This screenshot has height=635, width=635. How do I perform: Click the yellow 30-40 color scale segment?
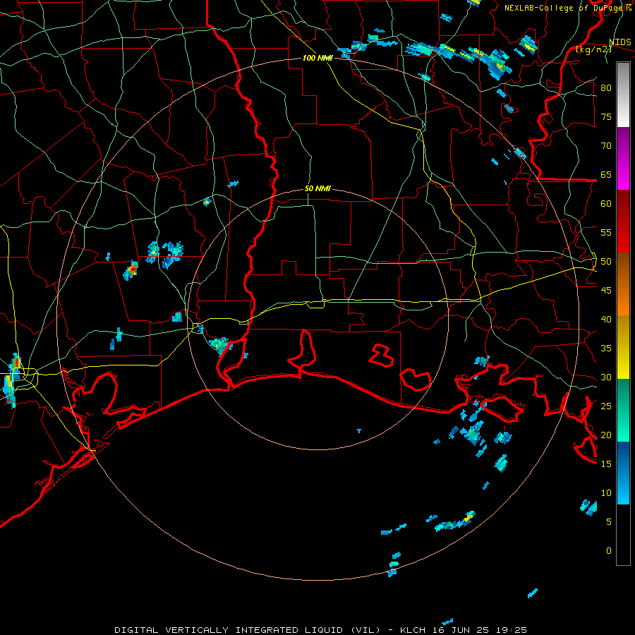coord(623,347)
